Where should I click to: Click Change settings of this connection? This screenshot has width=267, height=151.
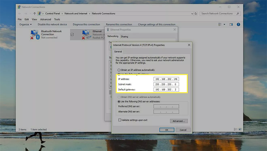coord(157,24)
